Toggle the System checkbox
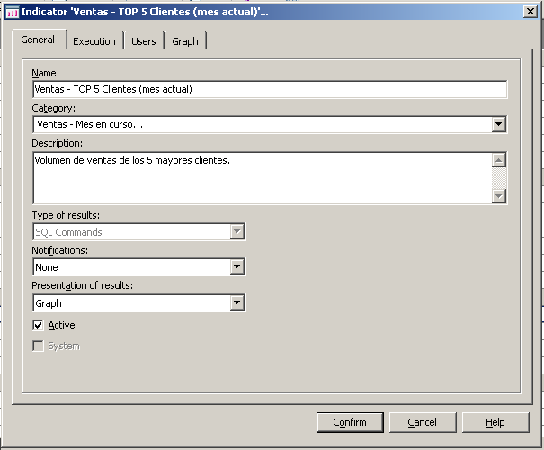544x450 pixels. click(x=39, y=346)
